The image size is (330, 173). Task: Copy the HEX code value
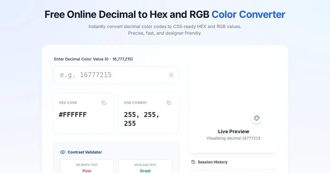(x=104, y=103)
